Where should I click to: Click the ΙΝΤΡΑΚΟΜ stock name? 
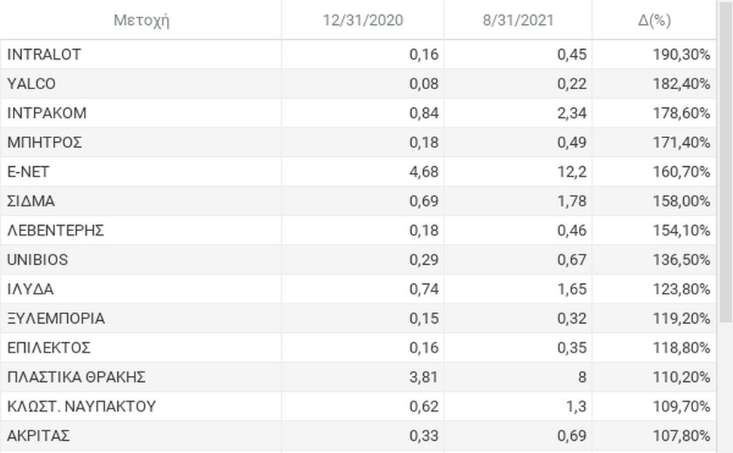[x=47, y=113]
